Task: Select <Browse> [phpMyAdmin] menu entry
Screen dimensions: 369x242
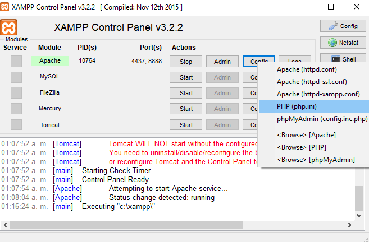Action: pyautogui.click(x=314, y=160)
